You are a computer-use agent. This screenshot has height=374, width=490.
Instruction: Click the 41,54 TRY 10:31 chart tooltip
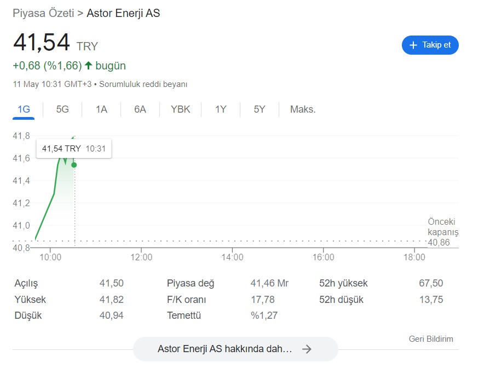tap(74, 149)
